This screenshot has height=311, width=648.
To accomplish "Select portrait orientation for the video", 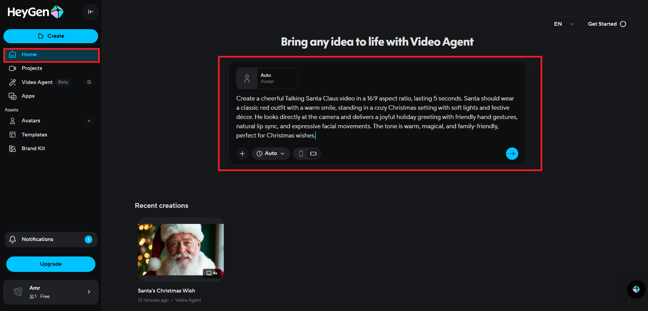I will pos(301,154).
